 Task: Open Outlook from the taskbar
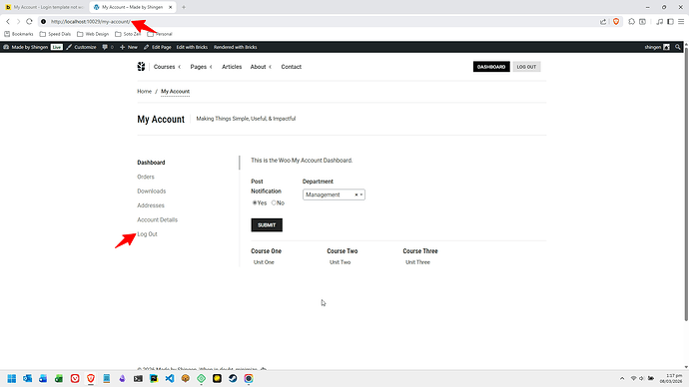[27, 378]
